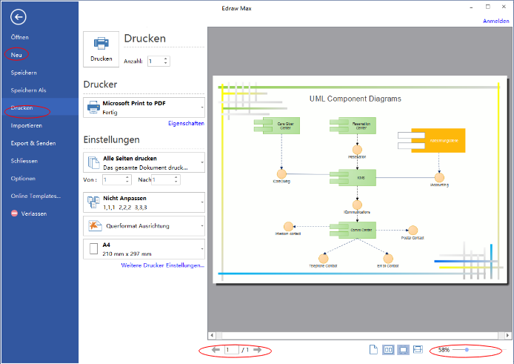Click the Eigenschaften link
The height and width of the screenshot is (364, 514).
coord(186,123)
